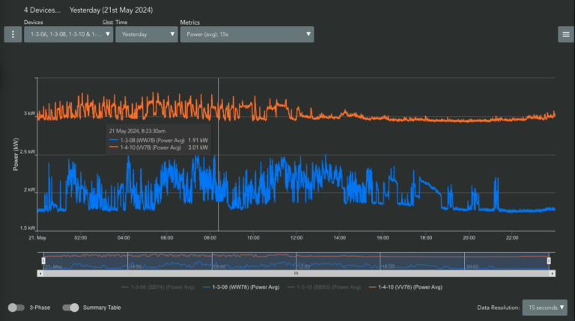Grab the right navigator range handle

point(549,260)
